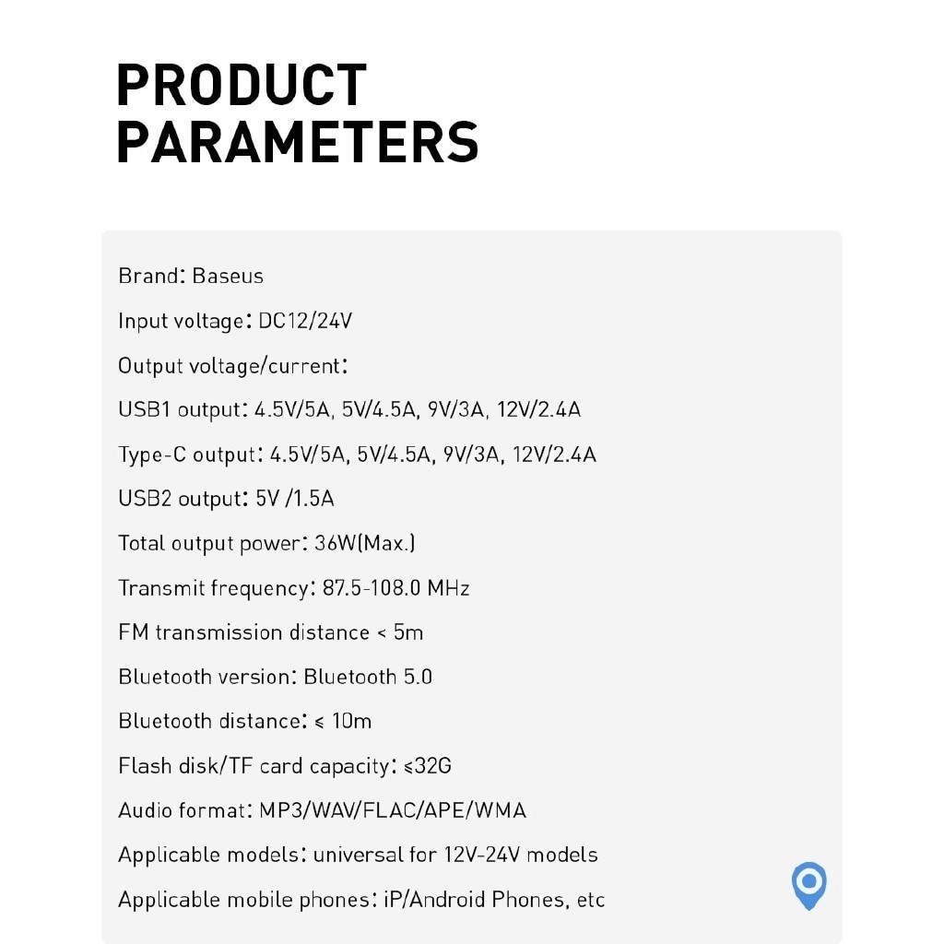944x944 pixels.
Task: Click the Applicable models line
Action: (x=358, y=855)
